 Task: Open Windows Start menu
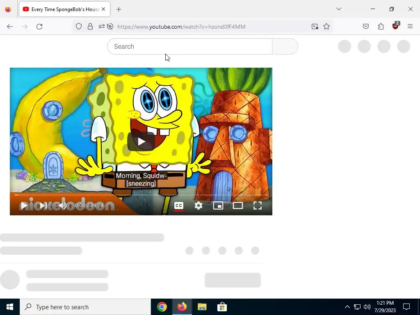pyautogui.click(x=10, y=307)
